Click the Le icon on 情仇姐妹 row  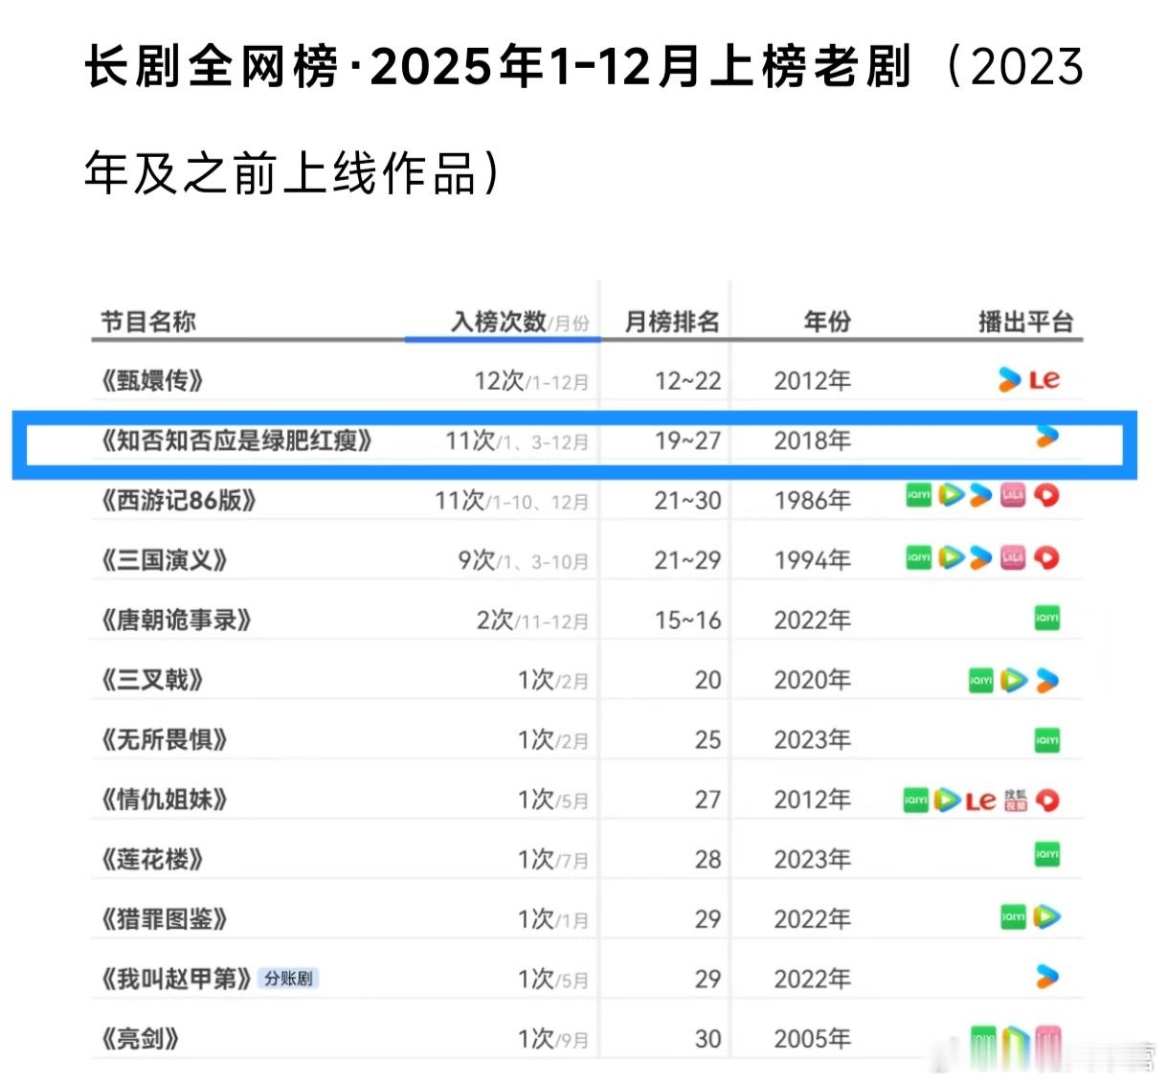click(x=981, y=800)
